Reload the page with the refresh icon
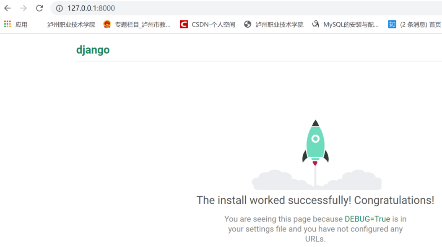 point(39,8)
